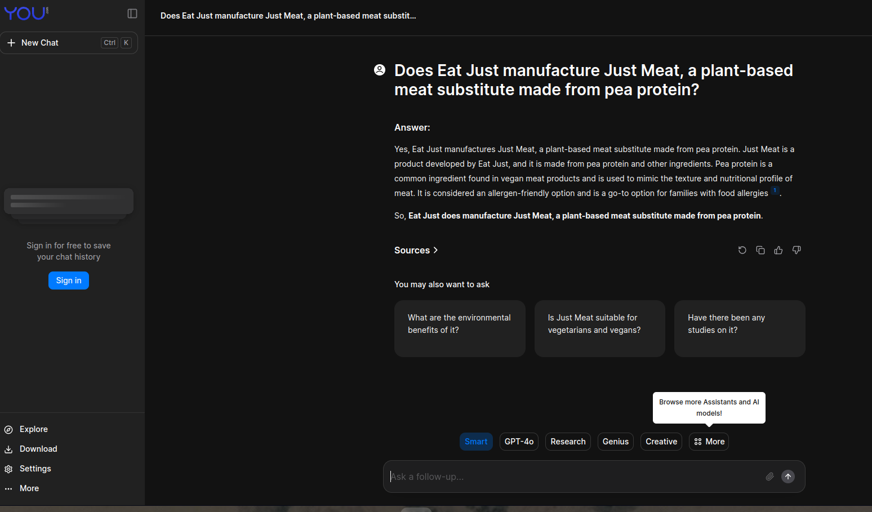Attach a file using paperclip icon
872x512 pixels.
pyautogui.click(x=770, y=477)
